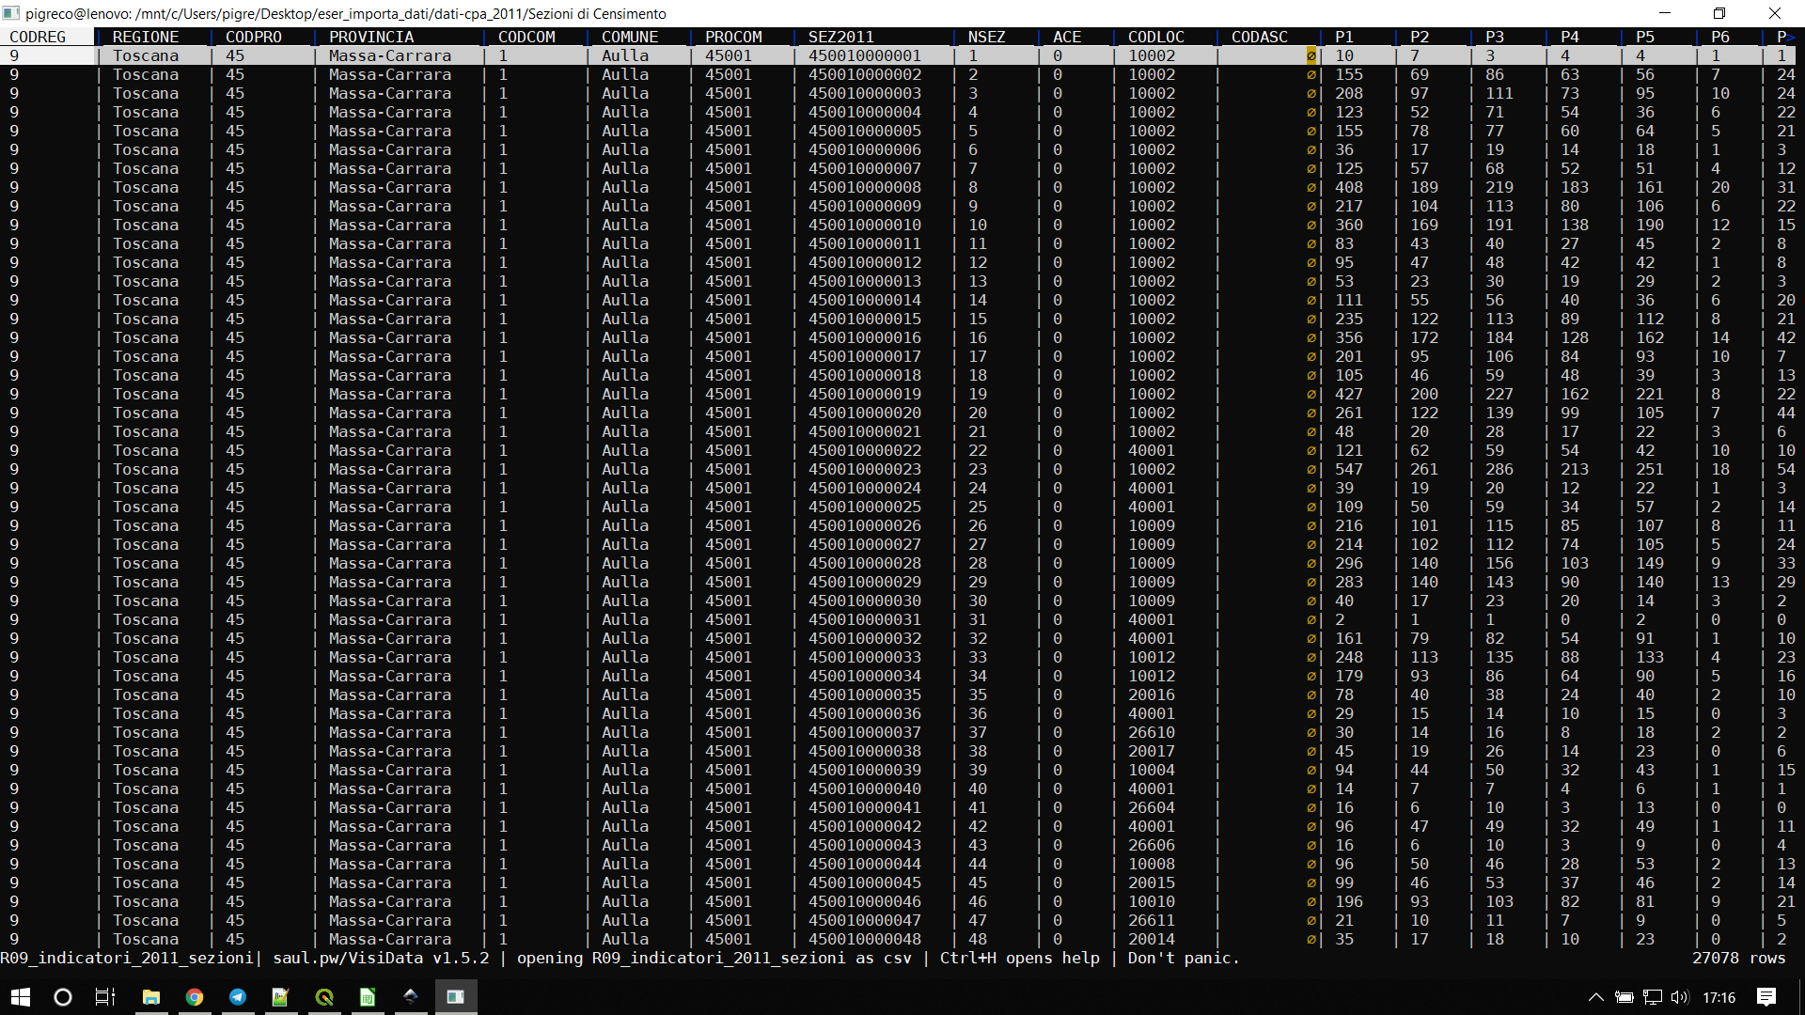Image resolution: width=1805 pixels, height=1015 pixels.
Task: Expand hidden system tray icons chevron
Action: tap(1595, 997)
